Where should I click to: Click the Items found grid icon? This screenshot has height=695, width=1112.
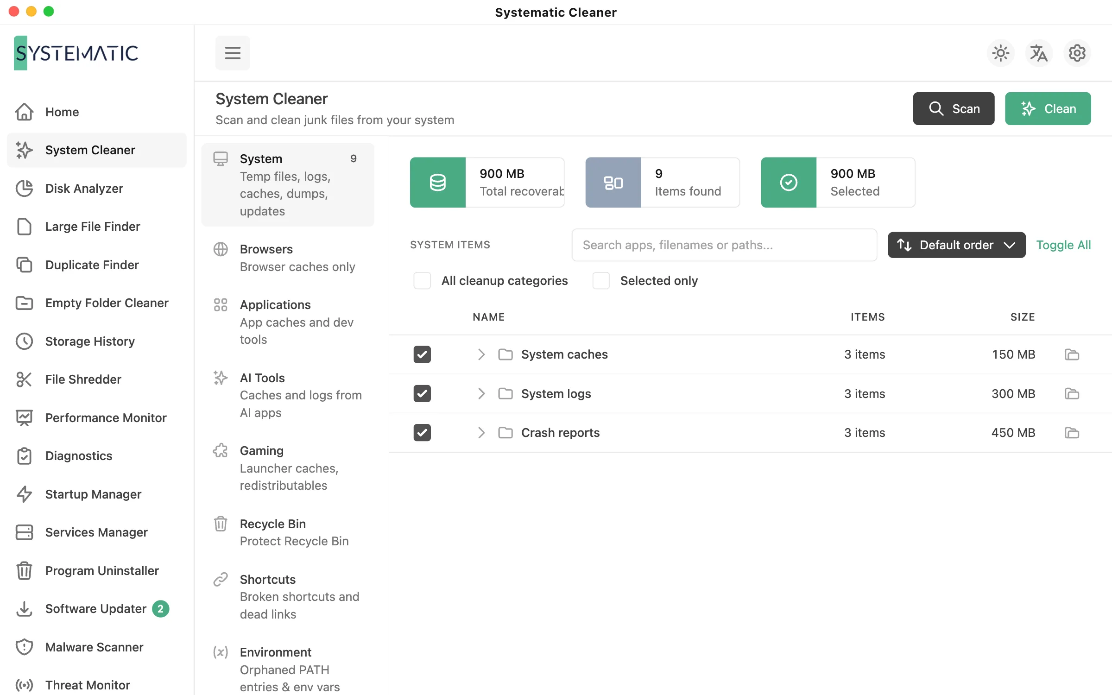[x=613, y=183]
